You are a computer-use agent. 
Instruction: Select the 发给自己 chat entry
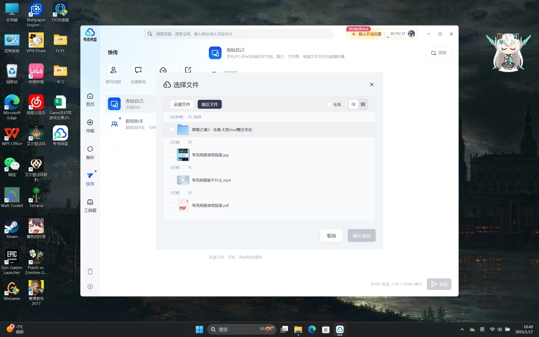(x=131, y=104)
